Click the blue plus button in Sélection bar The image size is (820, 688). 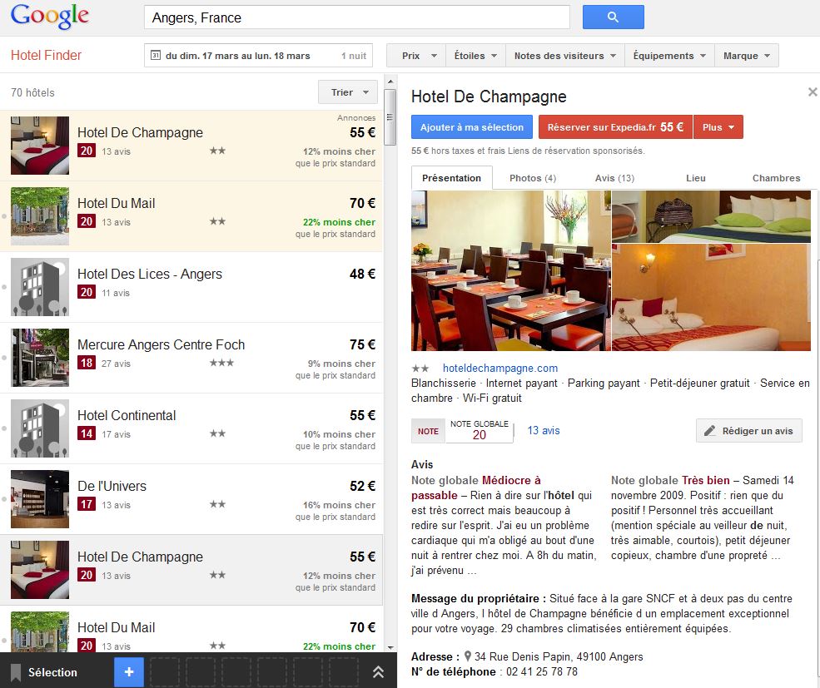(x=129, y=672)
